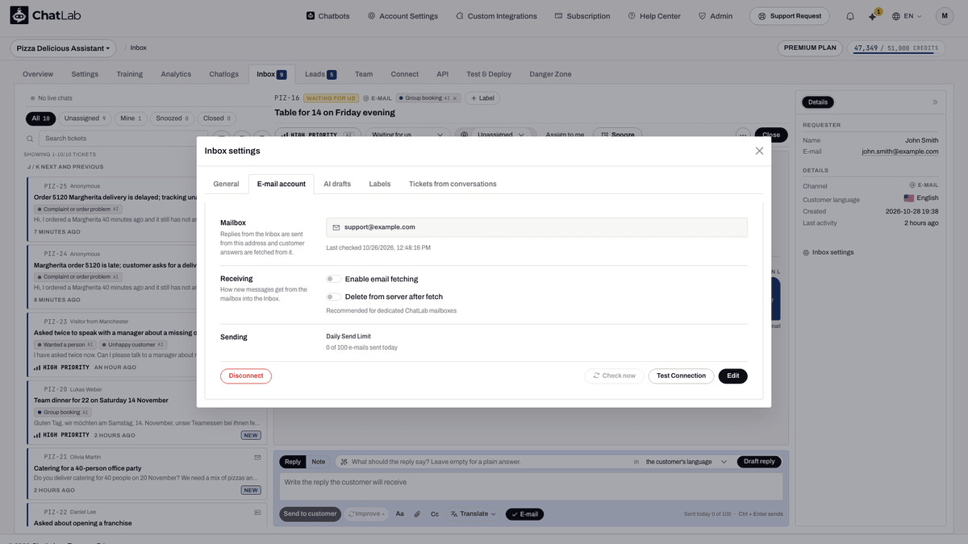Click the reply text area
968x544 pixels.
[x=531, y=486]
